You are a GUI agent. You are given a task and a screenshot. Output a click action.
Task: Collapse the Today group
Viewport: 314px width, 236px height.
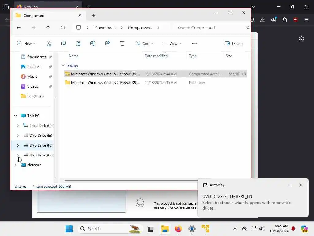pyautogui.click(x=63, y=65)
